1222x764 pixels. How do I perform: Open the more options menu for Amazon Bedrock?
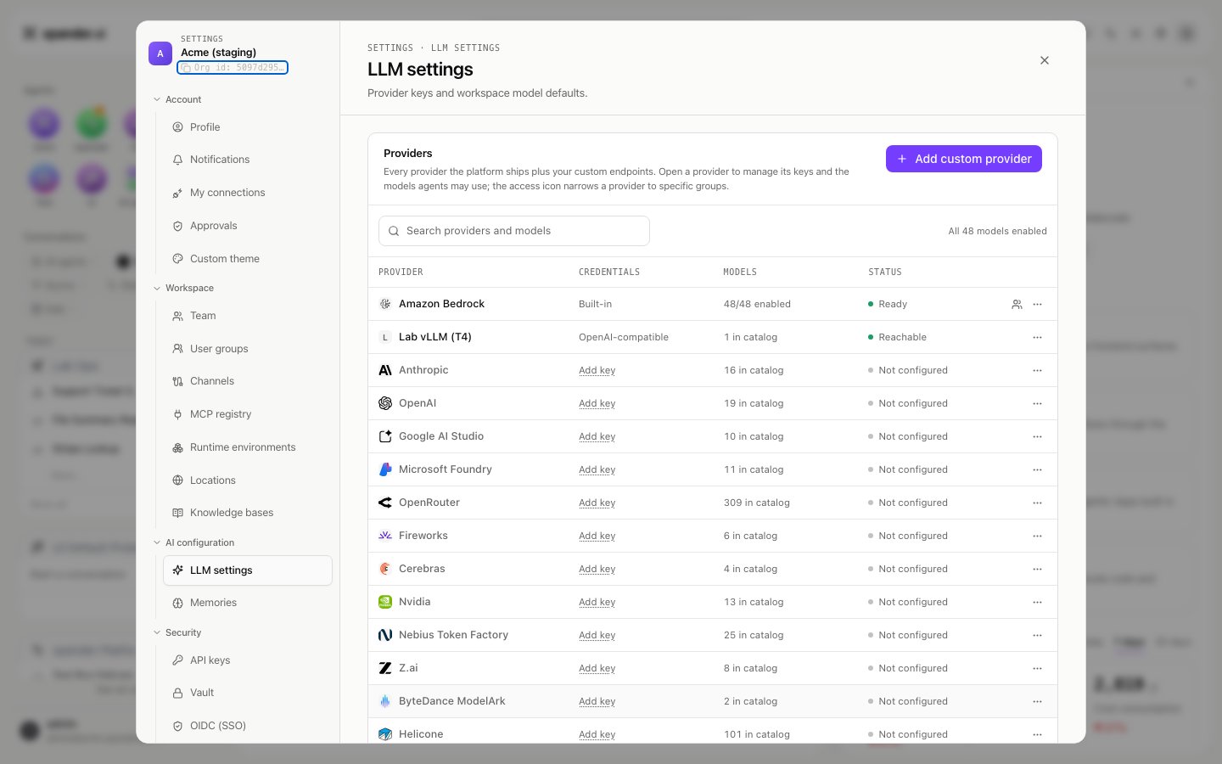[x=1037, y=304]
